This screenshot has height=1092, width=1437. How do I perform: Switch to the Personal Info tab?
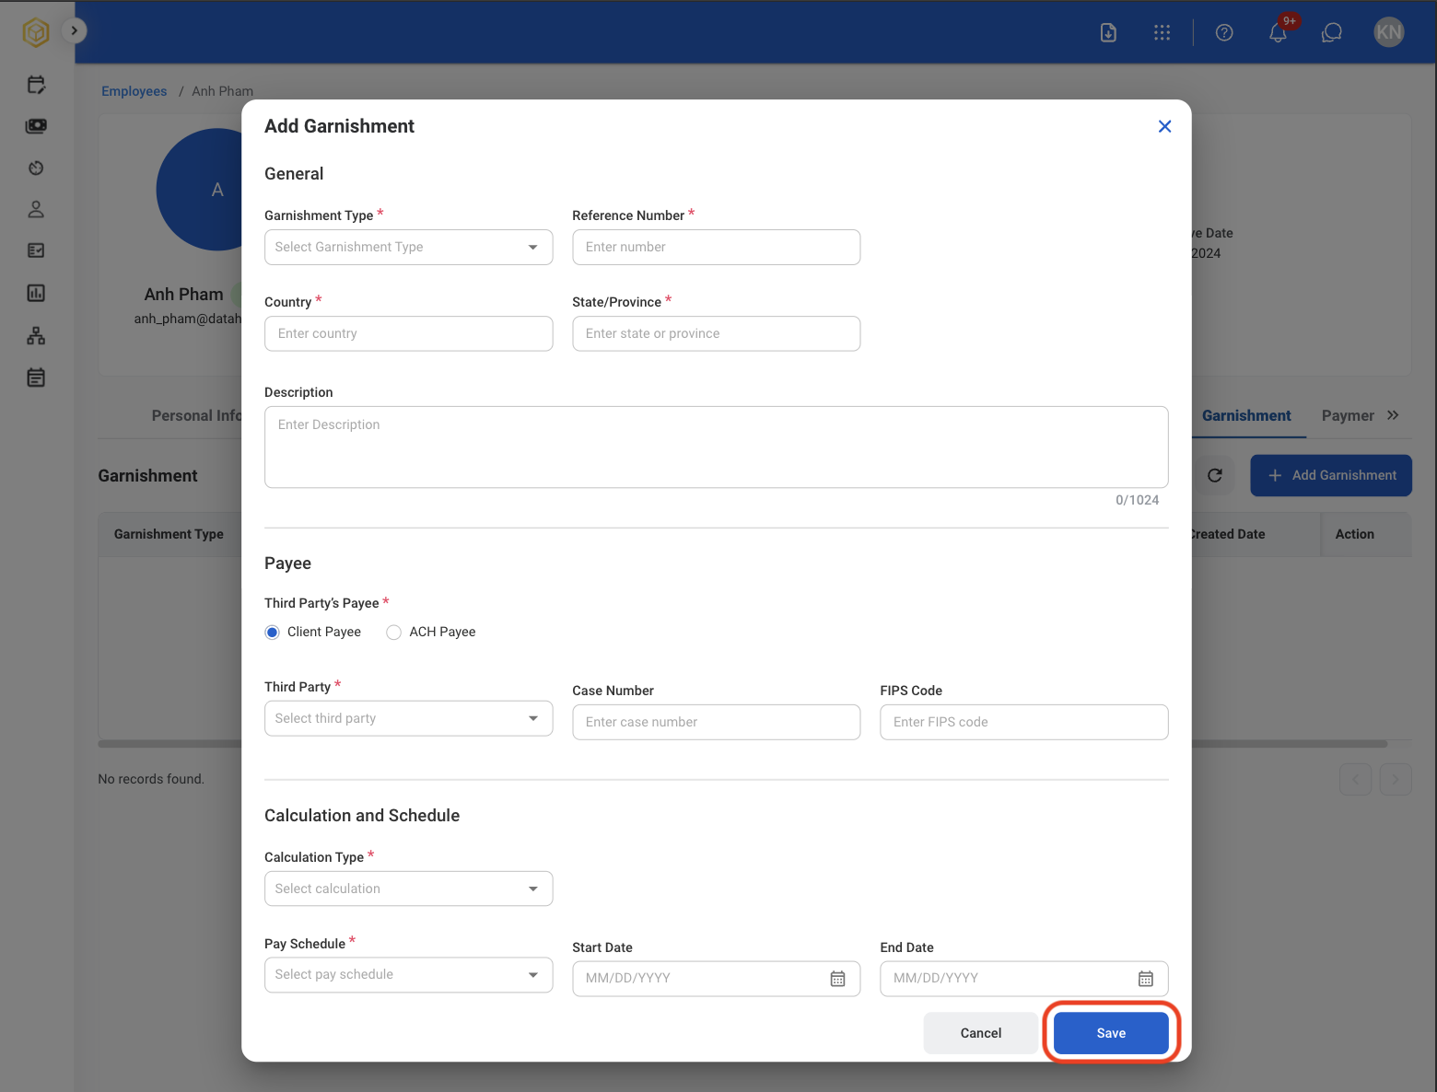point(196,415)
